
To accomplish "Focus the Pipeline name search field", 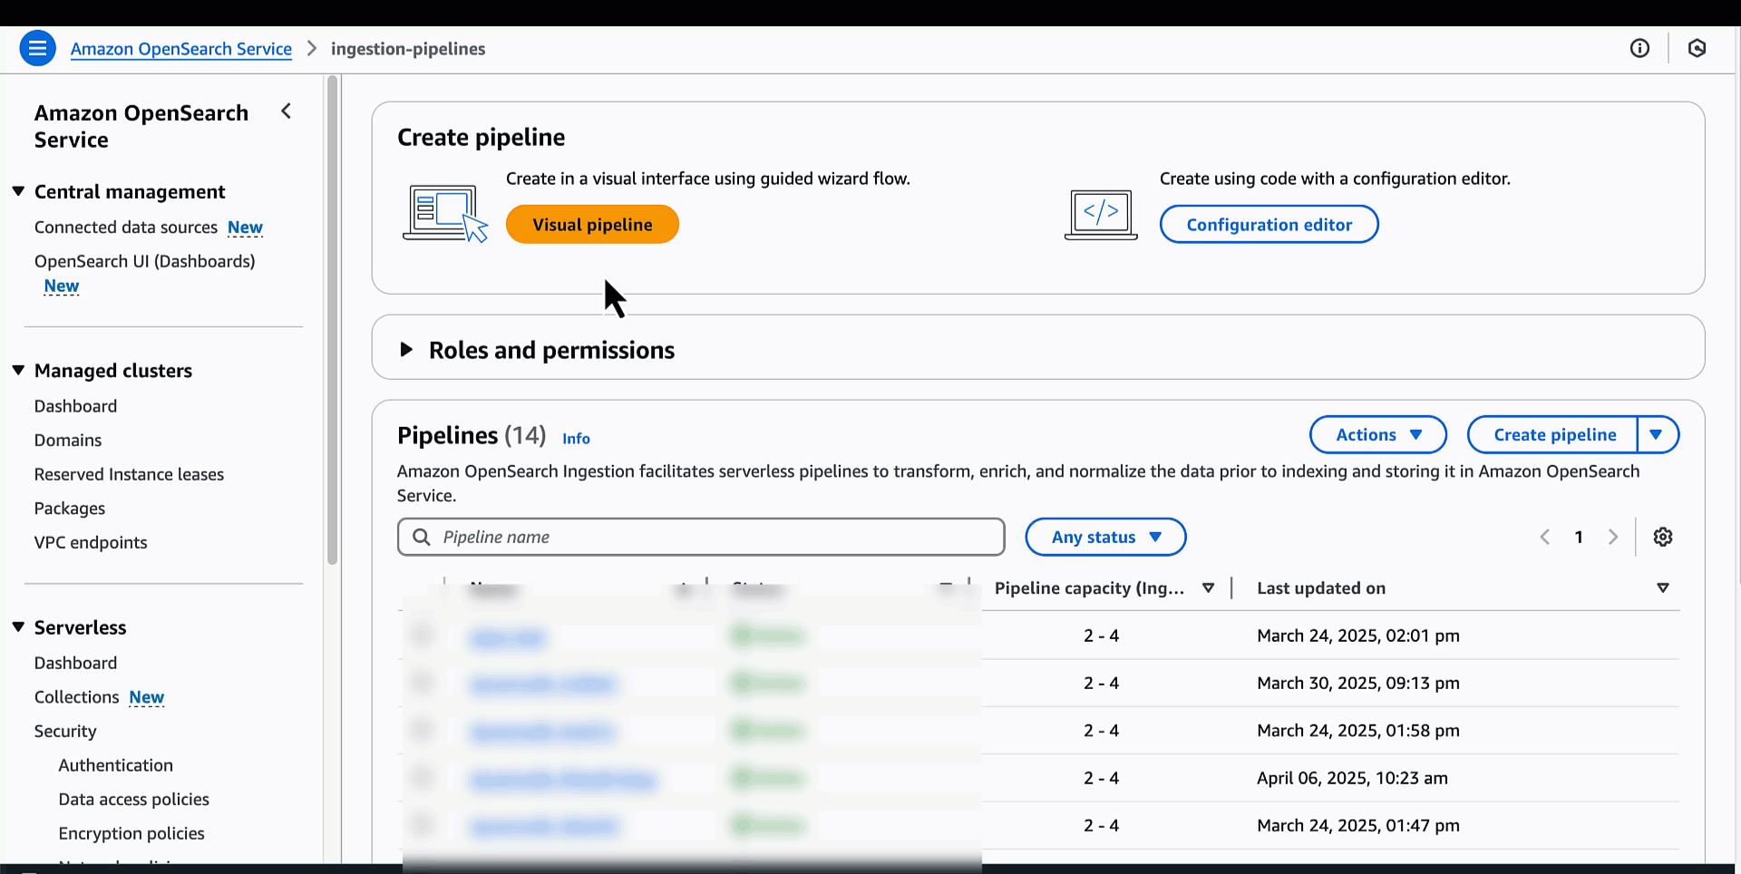I will pos(701,537).
